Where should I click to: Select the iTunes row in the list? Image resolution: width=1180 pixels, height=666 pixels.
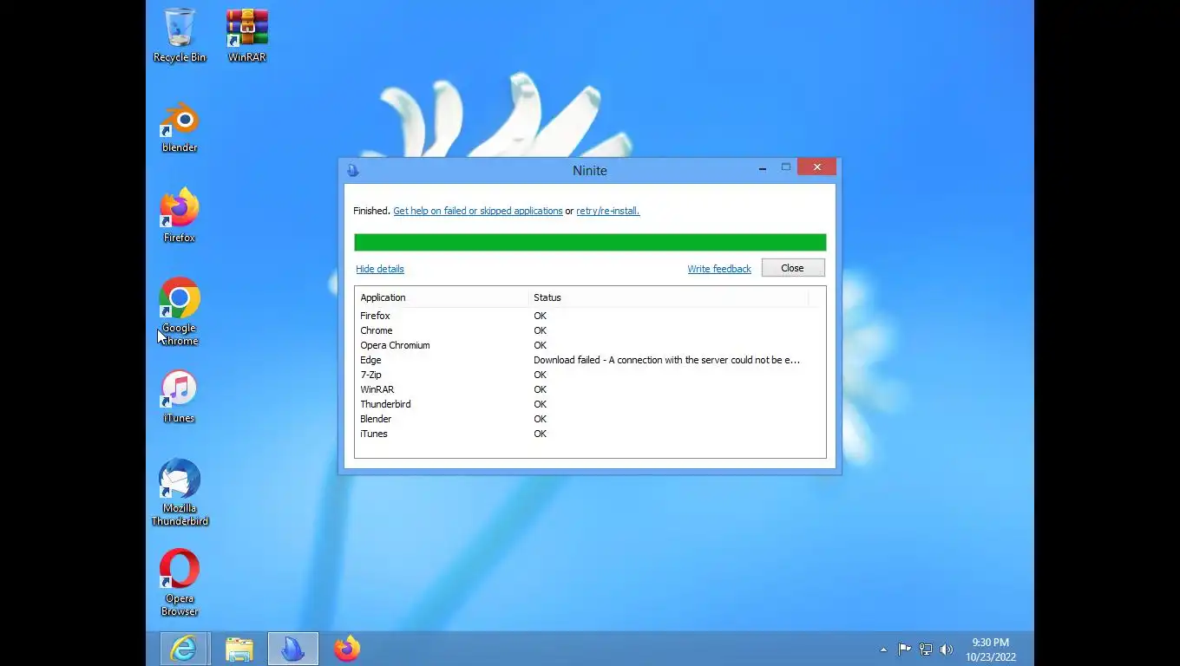tap(590, 434)
